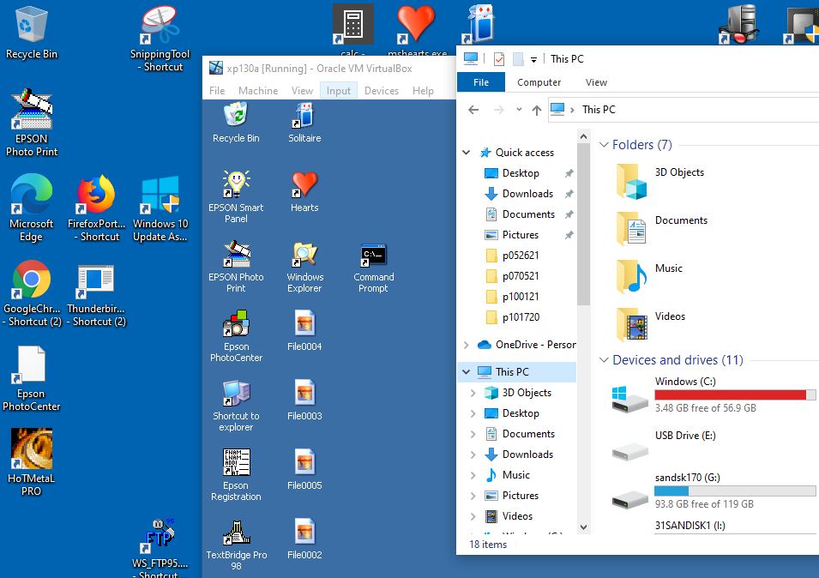Select TextBridge Pro 98 in the VM
This screenshot has width=819, height=578.
pos(236,544)
